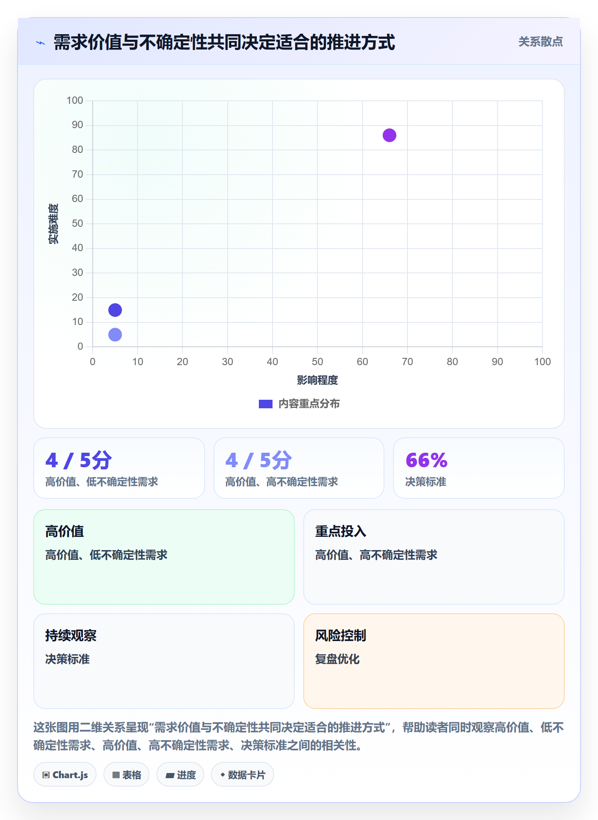The height and width of the screenshot is (820, 598).
Task: Select the 进度 tag chip
Action: click(x=180, y=775)
